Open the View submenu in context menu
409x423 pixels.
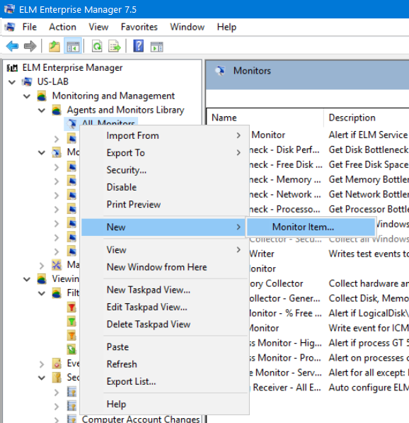point(165,250)
